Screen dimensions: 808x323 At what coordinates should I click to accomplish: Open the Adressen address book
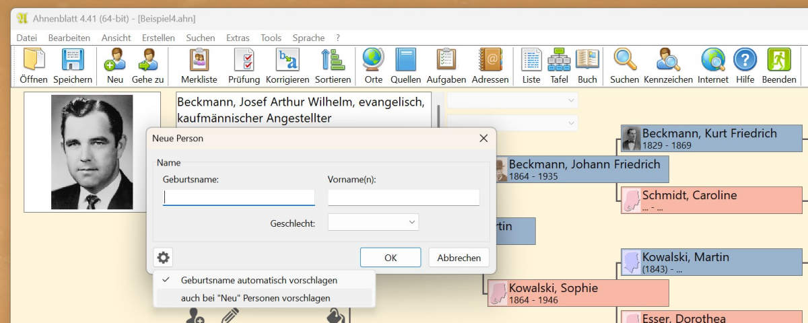(x=490, y=61)
